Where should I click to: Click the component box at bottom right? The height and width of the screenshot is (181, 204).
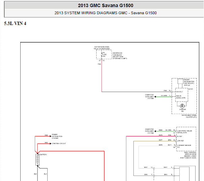point(185,174)
